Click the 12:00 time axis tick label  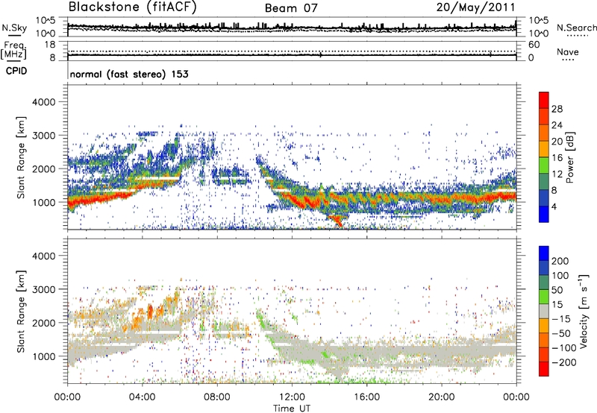click(292, 397)
